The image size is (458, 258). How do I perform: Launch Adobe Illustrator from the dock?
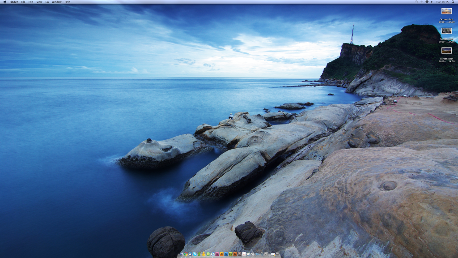coord(221,254)
